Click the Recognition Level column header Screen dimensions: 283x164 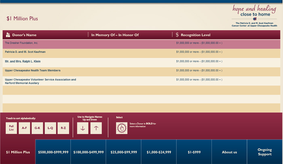point(195,35)
